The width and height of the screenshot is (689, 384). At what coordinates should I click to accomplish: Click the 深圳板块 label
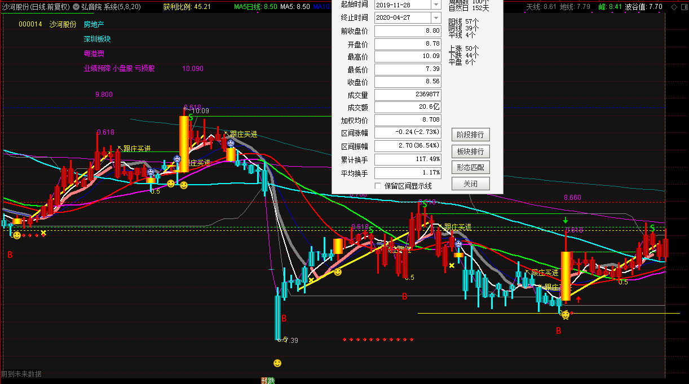[98, 39]
